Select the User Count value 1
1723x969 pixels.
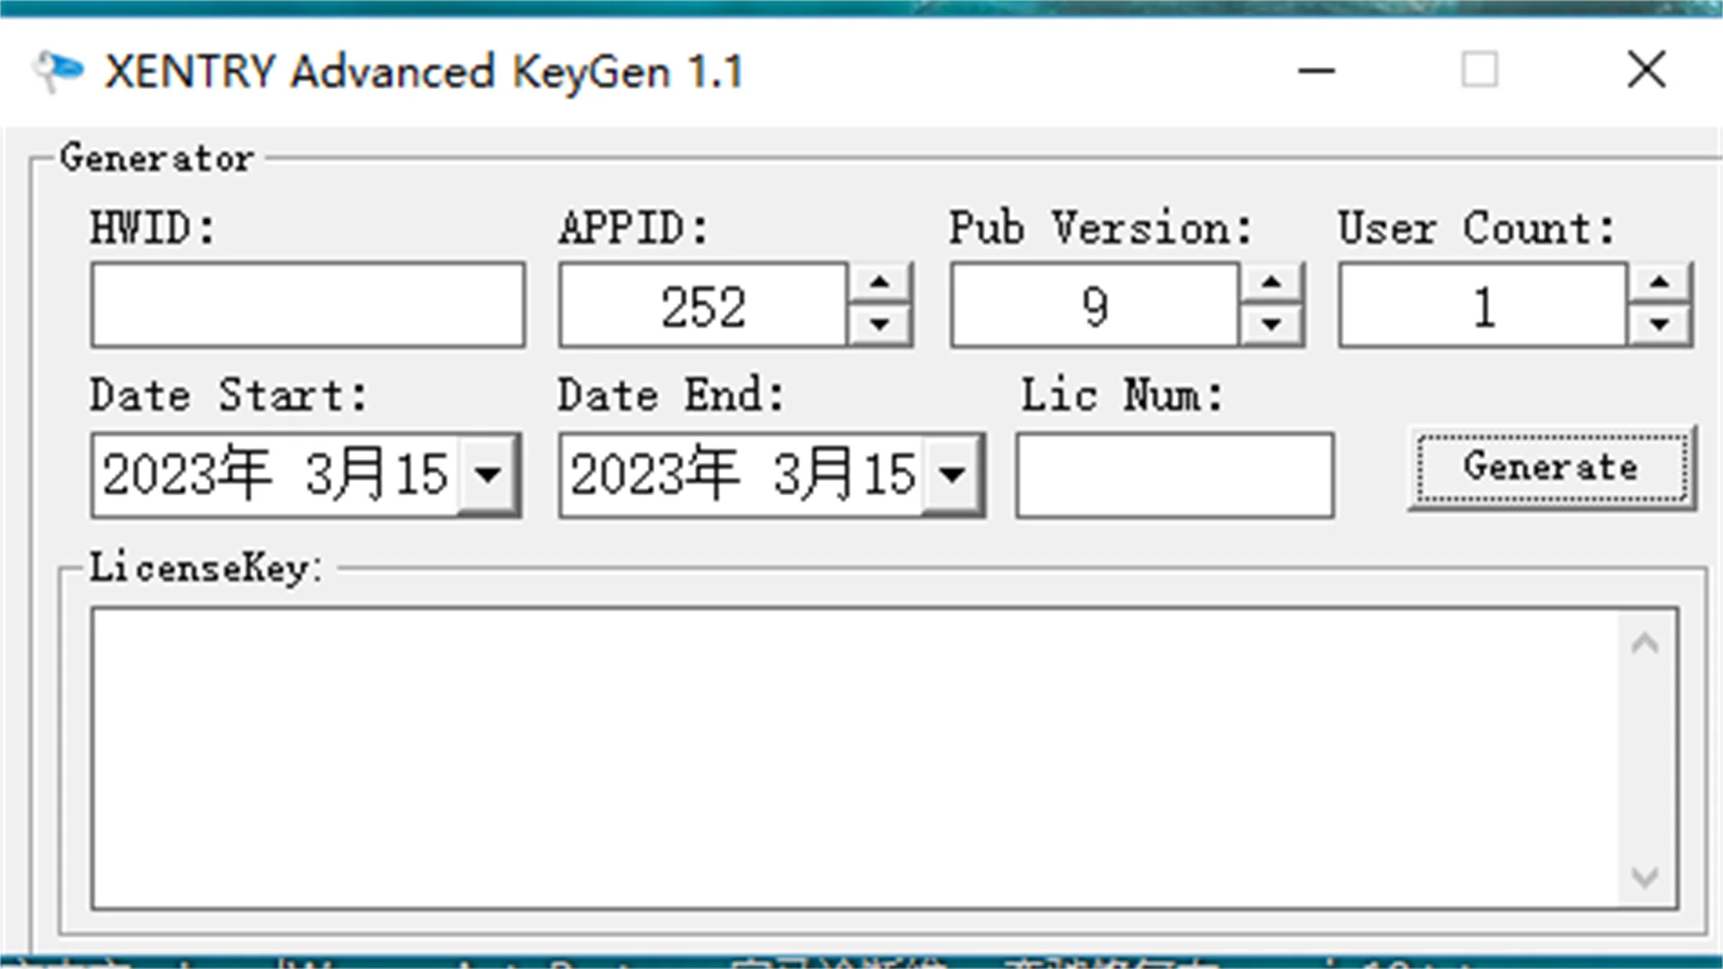point(1482,305)
